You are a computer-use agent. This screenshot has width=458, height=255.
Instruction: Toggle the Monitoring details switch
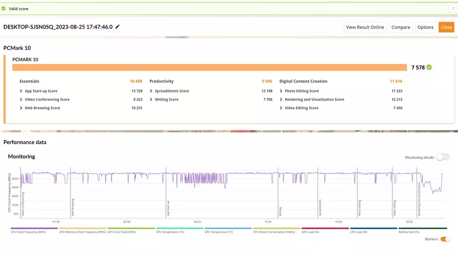pyautogui.click(x=442, y=157)
